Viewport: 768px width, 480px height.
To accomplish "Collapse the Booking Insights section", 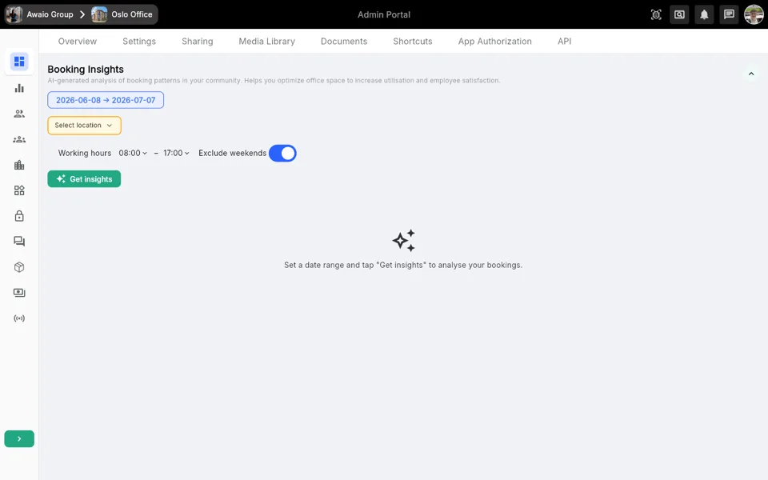I will [751, 74].
